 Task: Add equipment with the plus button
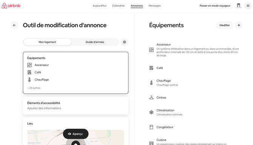click(239, 25)
